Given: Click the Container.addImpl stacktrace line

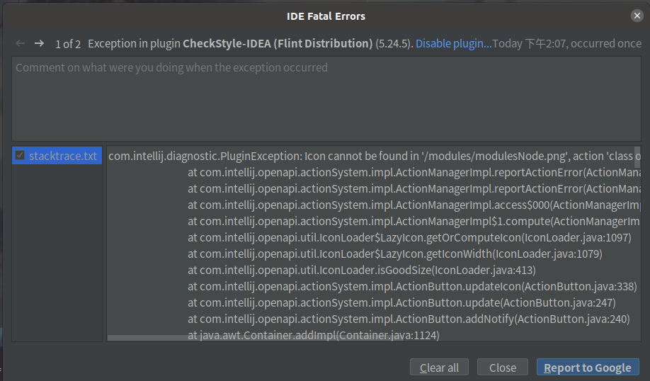Looking at the screenshot, I should pos(314,335).
